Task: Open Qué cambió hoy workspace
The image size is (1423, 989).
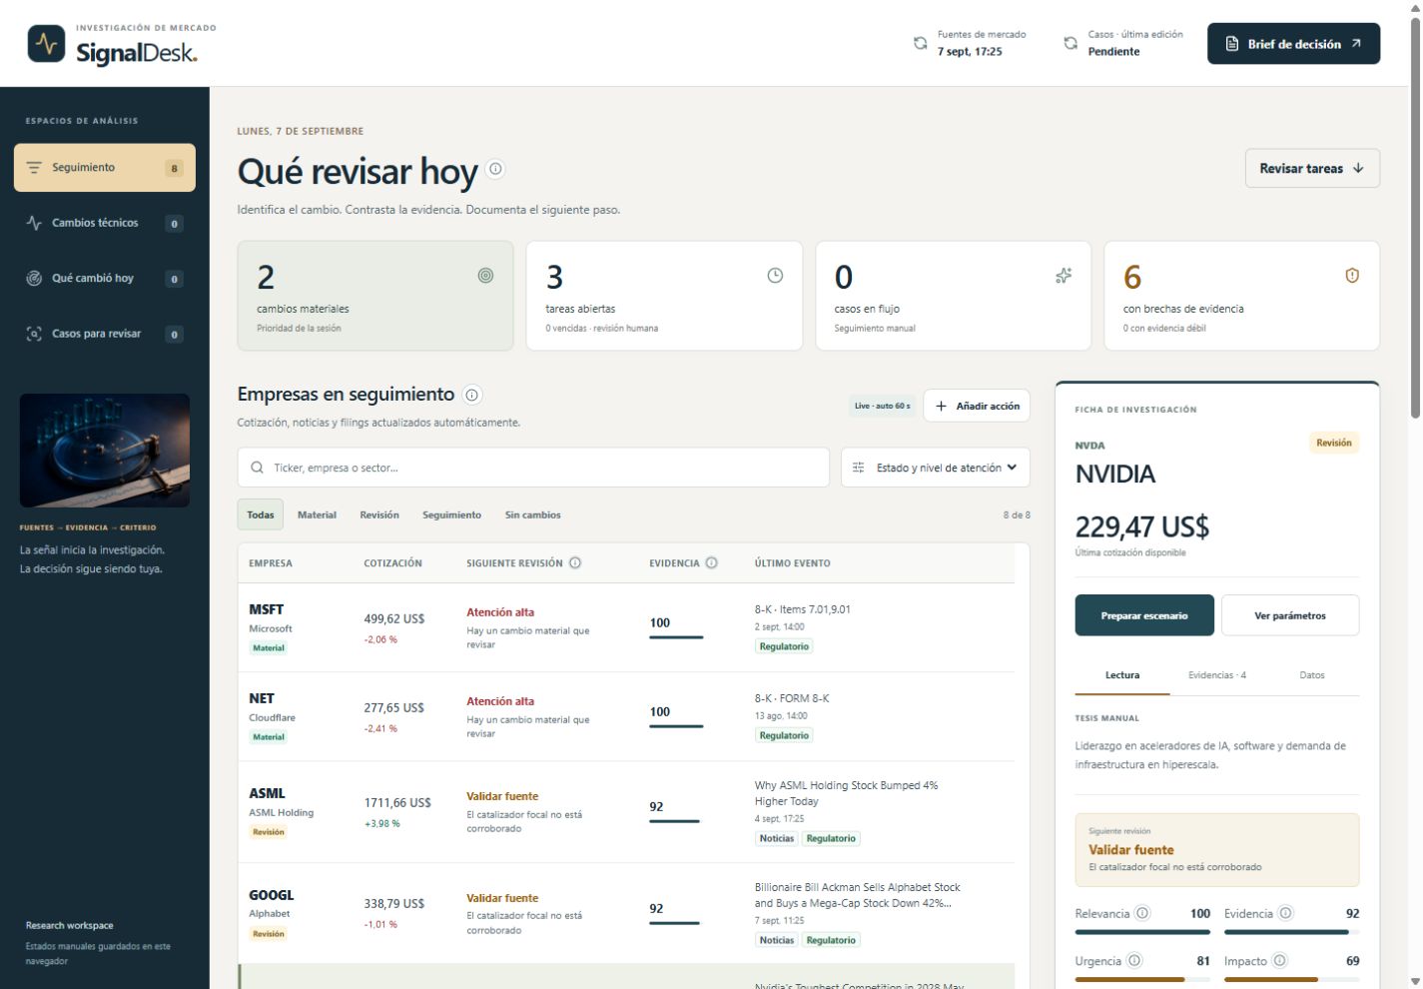Action: point(105,279)
